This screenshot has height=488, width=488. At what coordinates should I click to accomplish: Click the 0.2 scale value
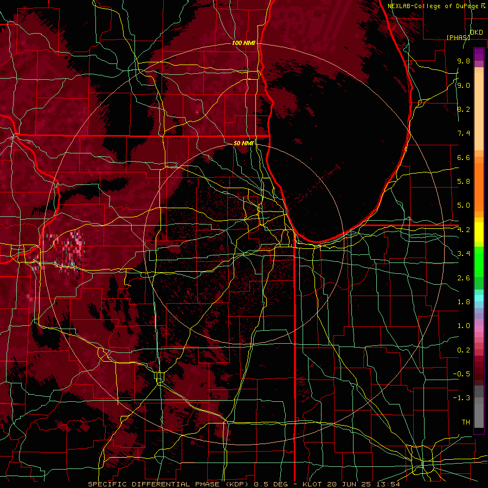coord(464,350)
